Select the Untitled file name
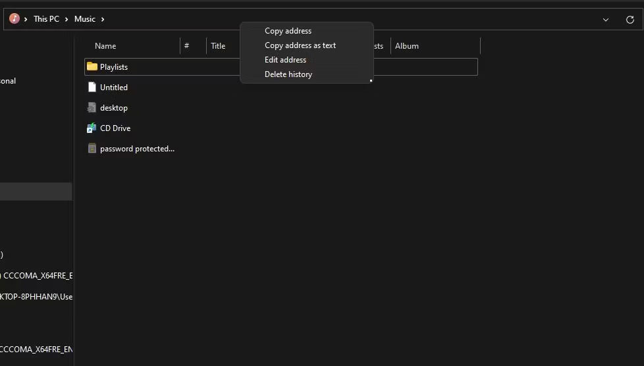 tap(114, 88)
